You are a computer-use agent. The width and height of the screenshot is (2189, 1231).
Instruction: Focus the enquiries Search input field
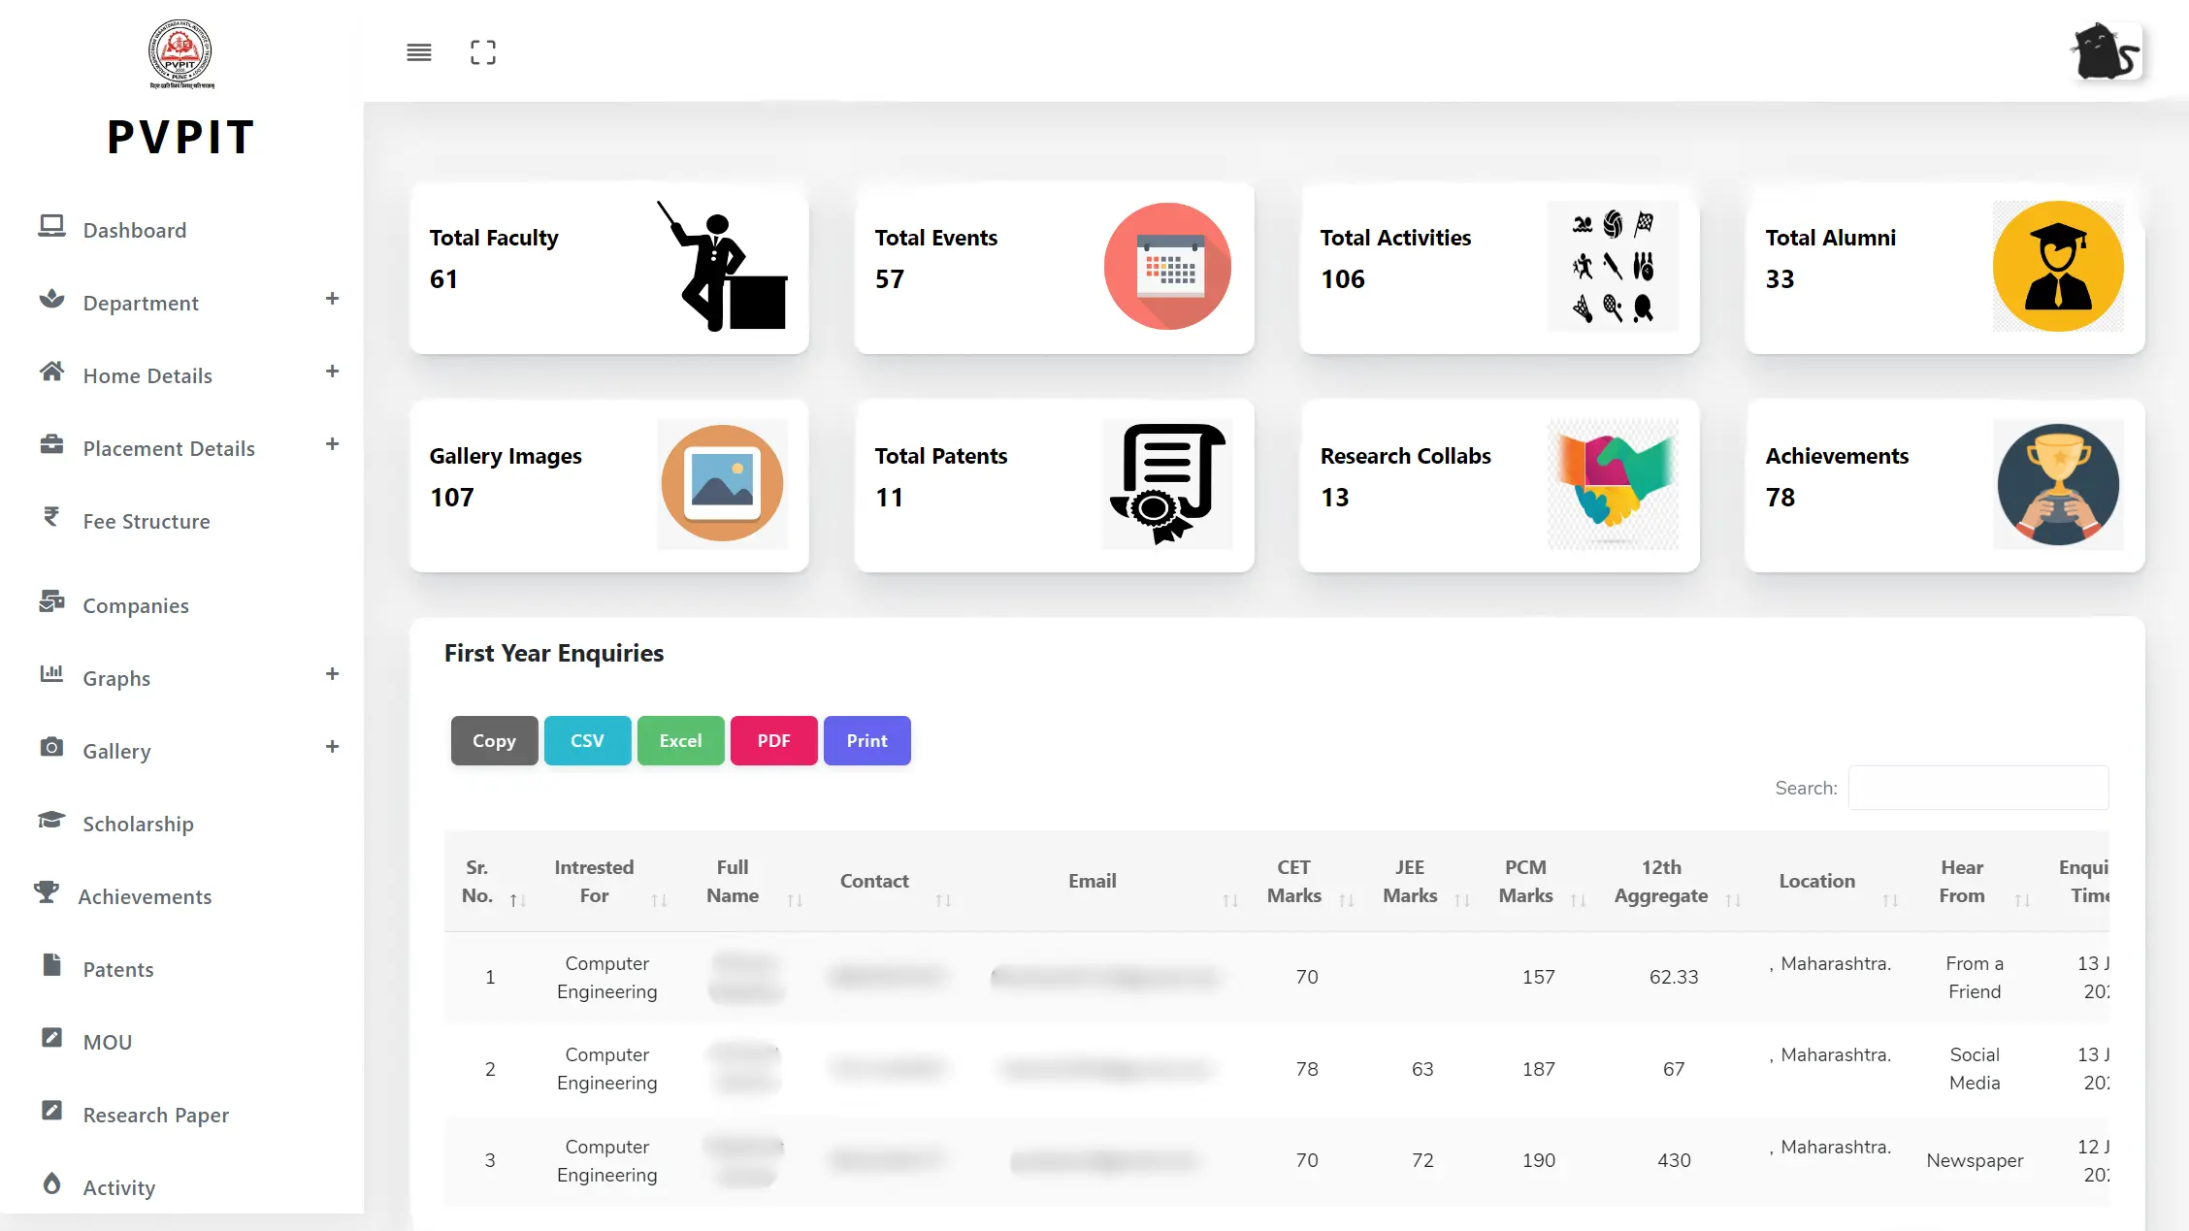coord(1977,789)
